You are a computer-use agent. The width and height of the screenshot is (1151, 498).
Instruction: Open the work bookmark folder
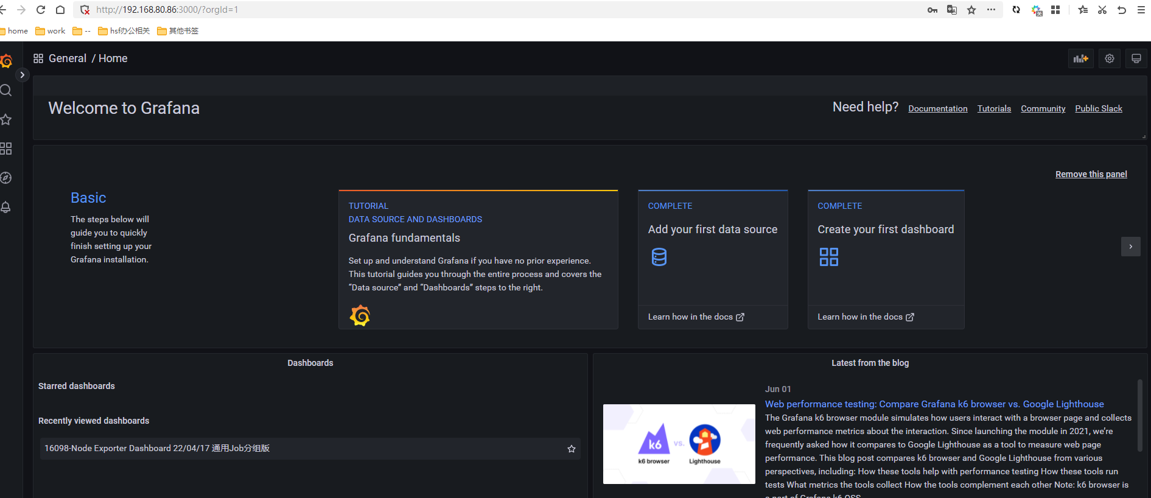[51, 31]
